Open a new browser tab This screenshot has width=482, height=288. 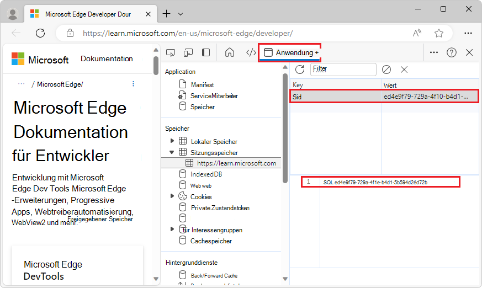166,14
